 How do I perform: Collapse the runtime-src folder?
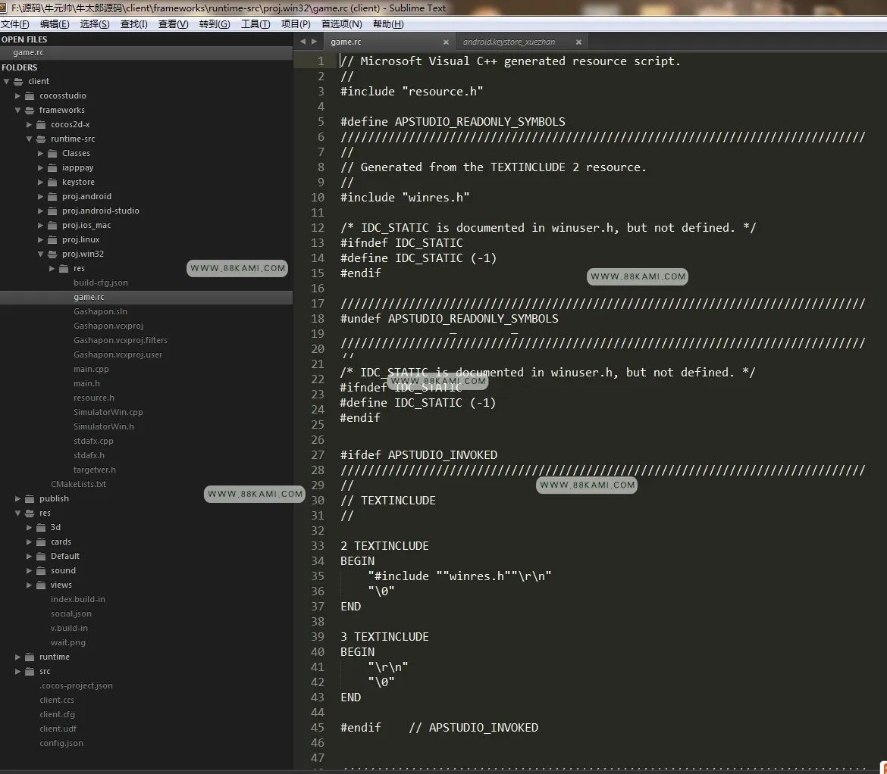[x=30, y=139]
